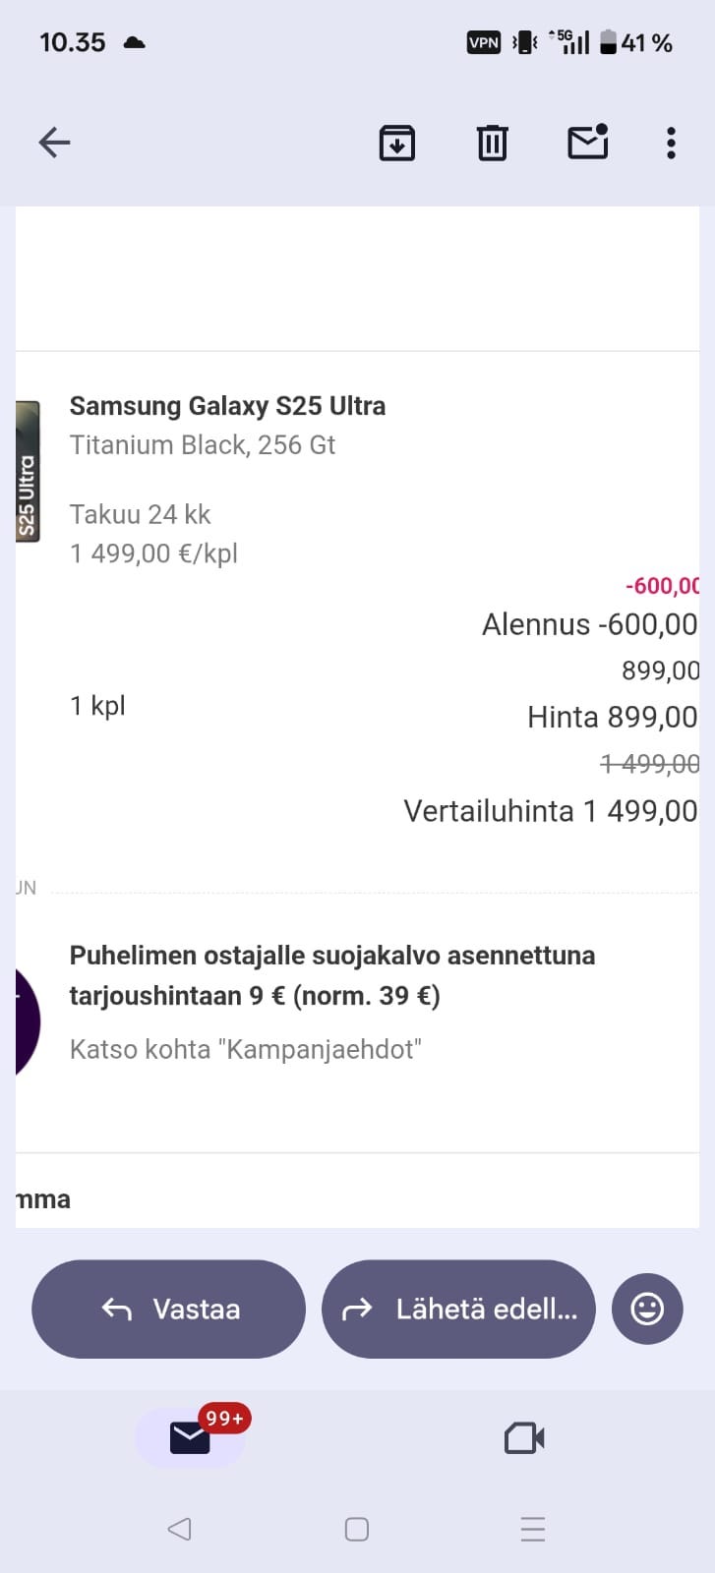Open the three-dot more options menu

(671, 144)
